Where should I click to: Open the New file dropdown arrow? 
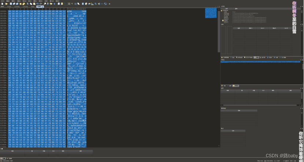point(4,4)
